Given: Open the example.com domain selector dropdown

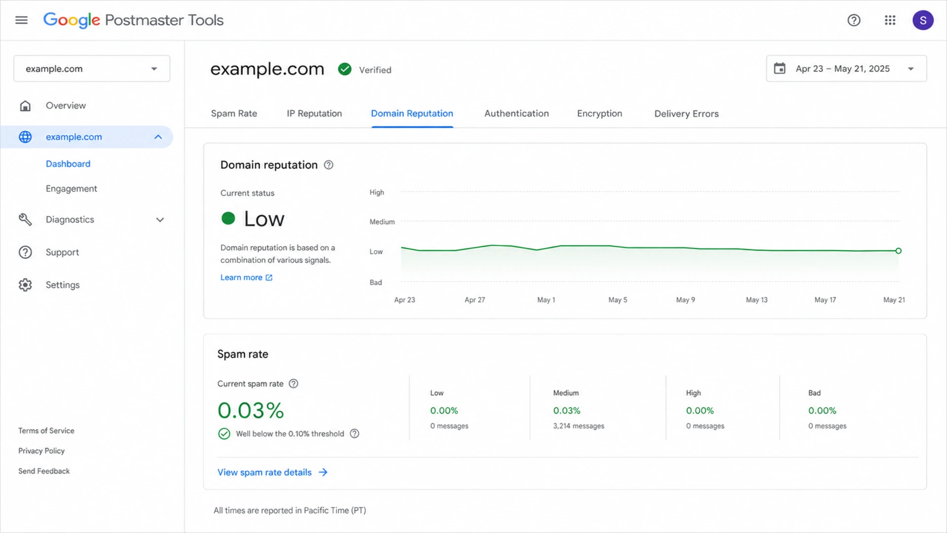Looking at the screenshot, I should (92, 69).
